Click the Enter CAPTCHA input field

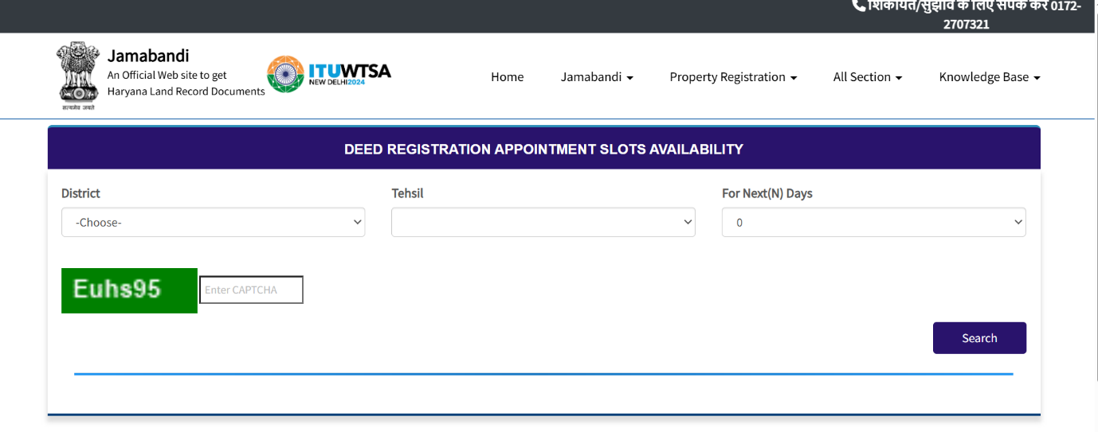coord(251,290)
